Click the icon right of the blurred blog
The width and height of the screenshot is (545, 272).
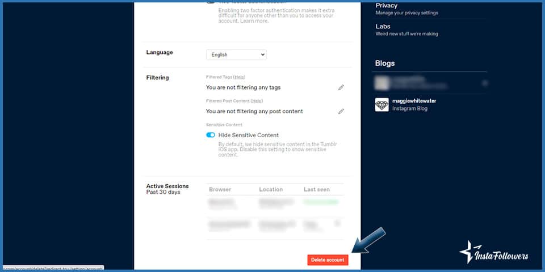pos(485,83)
